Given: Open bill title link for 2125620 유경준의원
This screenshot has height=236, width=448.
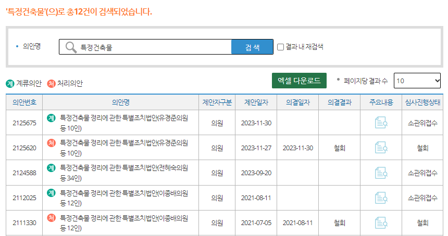Looking at the screenshot, I should 123,148.
